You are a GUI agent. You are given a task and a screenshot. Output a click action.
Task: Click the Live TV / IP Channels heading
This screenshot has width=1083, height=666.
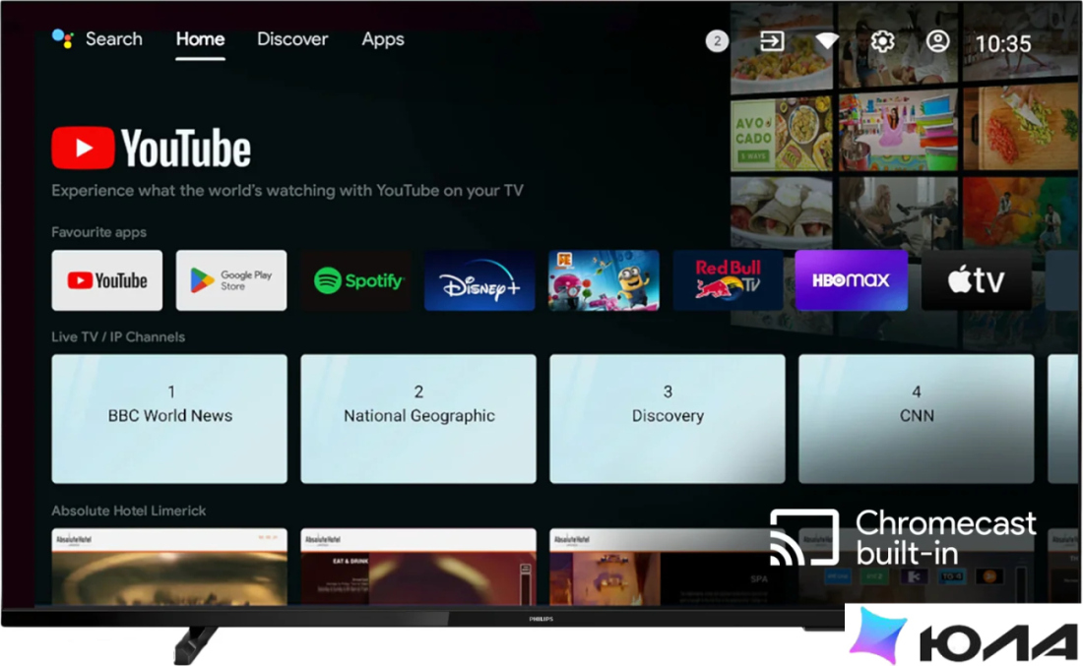(118, 336)
